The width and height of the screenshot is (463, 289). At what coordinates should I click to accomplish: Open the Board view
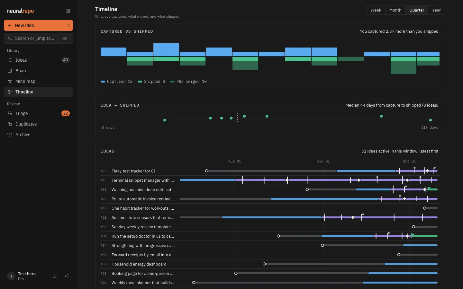point(38,71)
